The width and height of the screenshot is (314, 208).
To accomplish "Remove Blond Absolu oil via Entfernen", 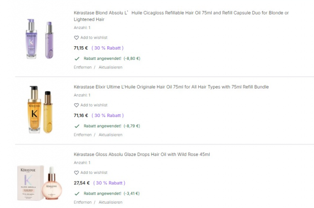I will click(x=83, y=67).
